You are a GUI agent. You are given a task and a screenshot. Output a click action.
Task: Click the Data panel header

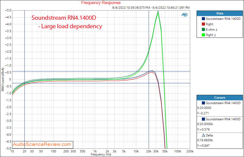[x=220, y=13]
